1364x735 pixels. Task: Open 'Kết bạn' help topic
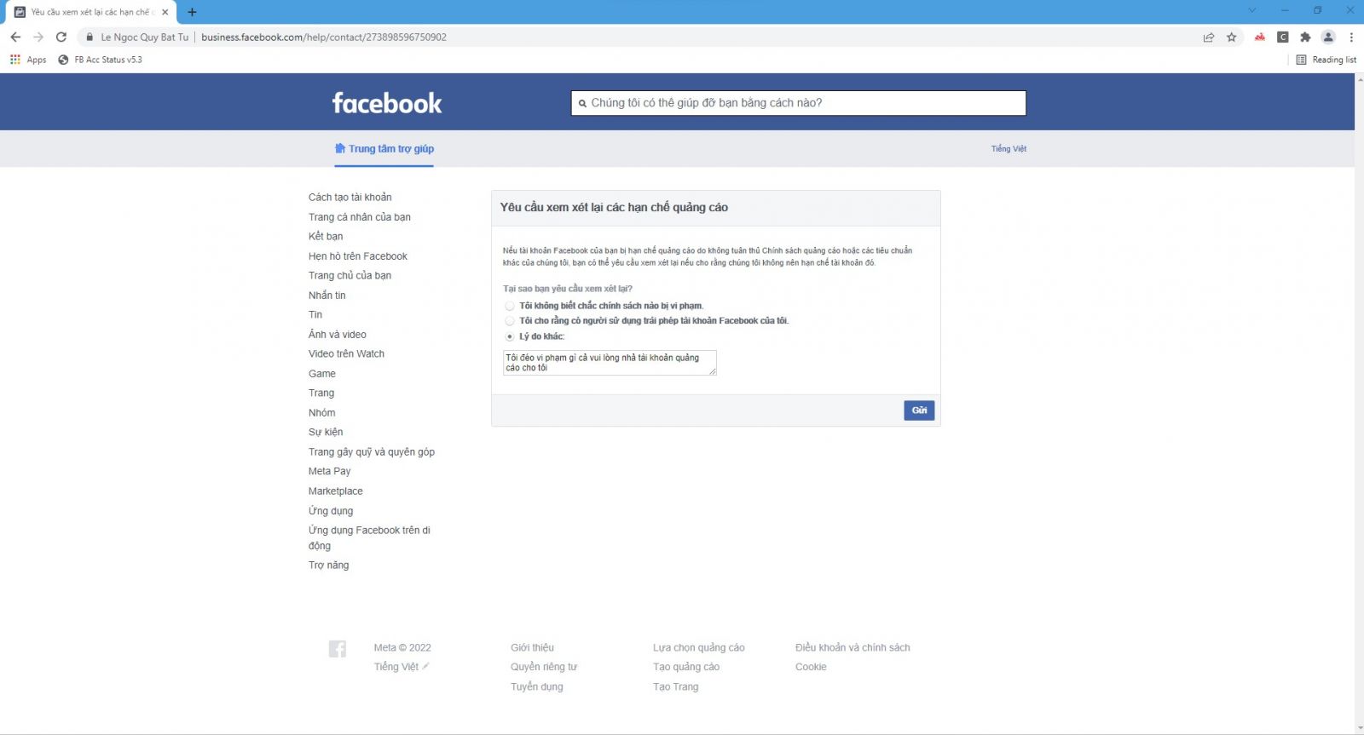point(326,237)
